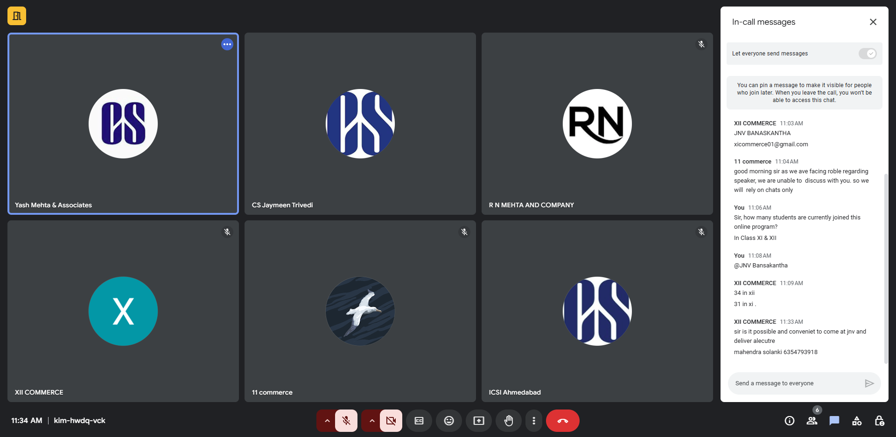Toggle 'Let everyone send messages' switch

pos(868,54)
